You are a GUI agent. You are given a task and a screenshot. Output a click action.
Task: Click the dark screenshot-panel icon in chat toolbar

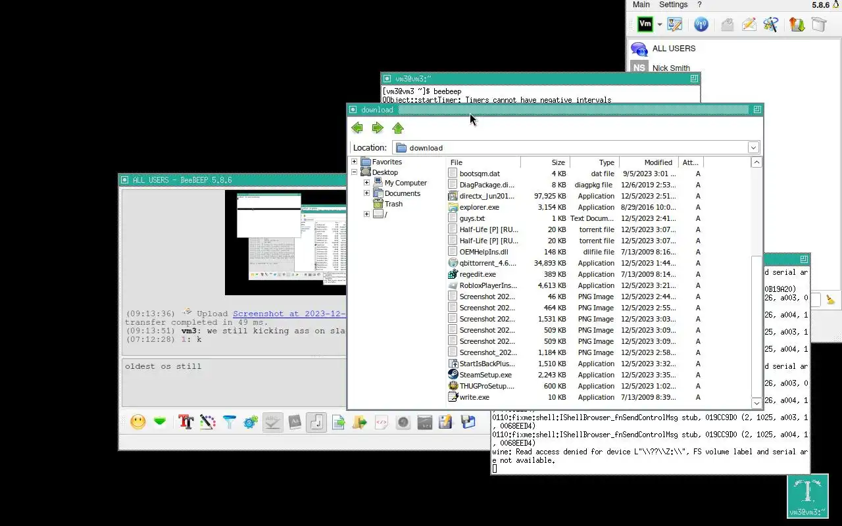425,422
